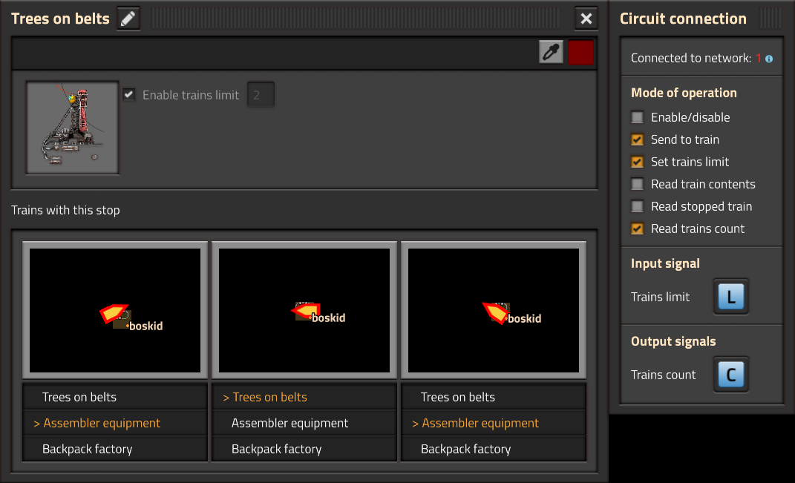Enable Read stopped train checkbox
Viewport: 795px width, 483px height.
click(637, 206)
